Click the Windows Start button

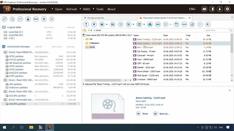pyautogui.click(x=4, y=127)
